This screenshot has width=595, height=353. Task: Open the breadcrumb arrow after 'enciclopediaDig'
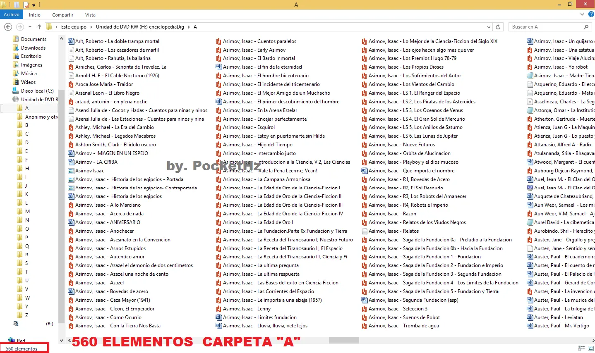189,27
